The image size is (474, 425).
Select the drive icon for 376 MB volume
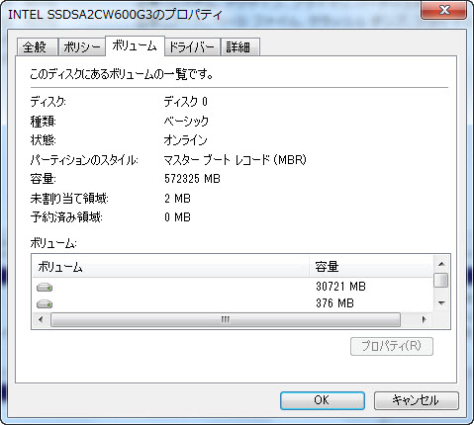tap(45, 303)
